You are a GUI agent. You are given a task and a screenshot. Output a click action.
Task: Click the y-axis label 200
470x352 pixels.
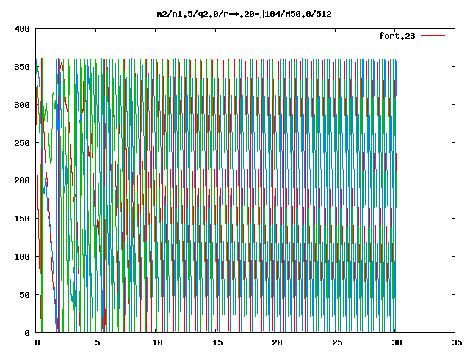22,180
